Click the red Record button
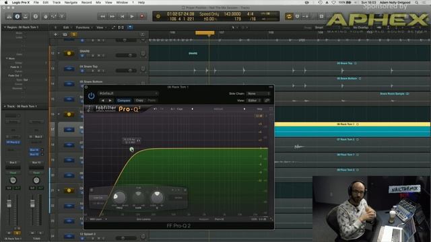This screenshot has height=242, width=431. click(x=142, y=16)
